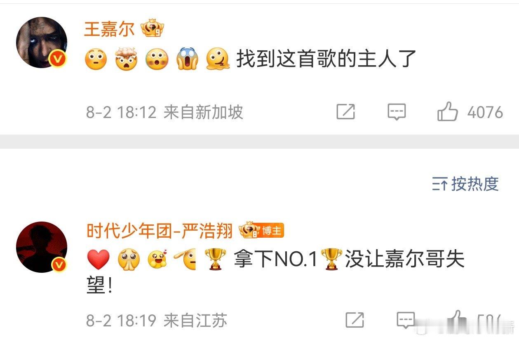The height and width of the screenshot is (340, 519).
Task: Like 严浩翔's reply with the thumbs-up
Action: [x=457, y=320]
